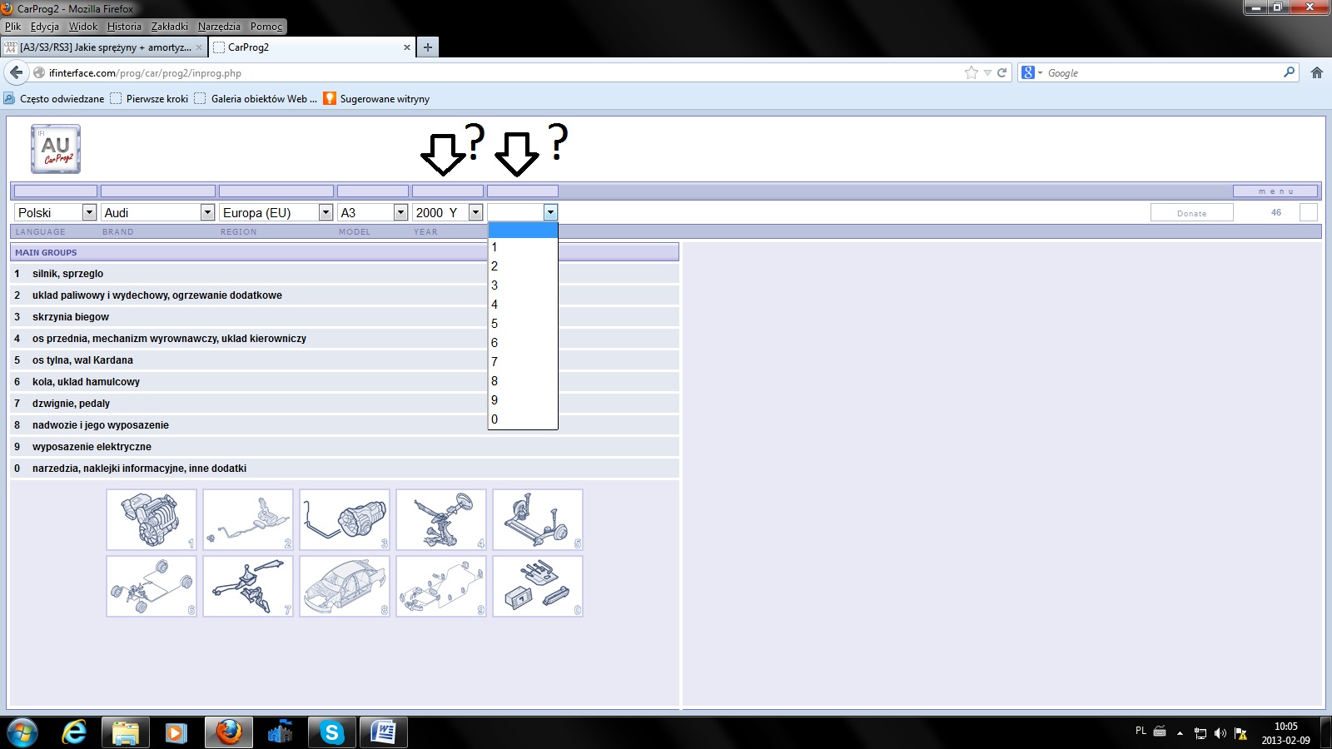The image size is (1332, 749).
Task: Open the levers and pedals thumbnail numbered 7
Action: (248, 587)
